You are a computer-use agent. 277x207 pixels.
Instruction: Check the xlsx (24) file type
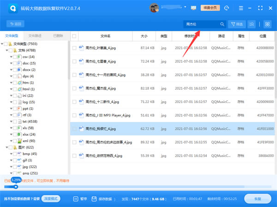(x=14, y=134)
